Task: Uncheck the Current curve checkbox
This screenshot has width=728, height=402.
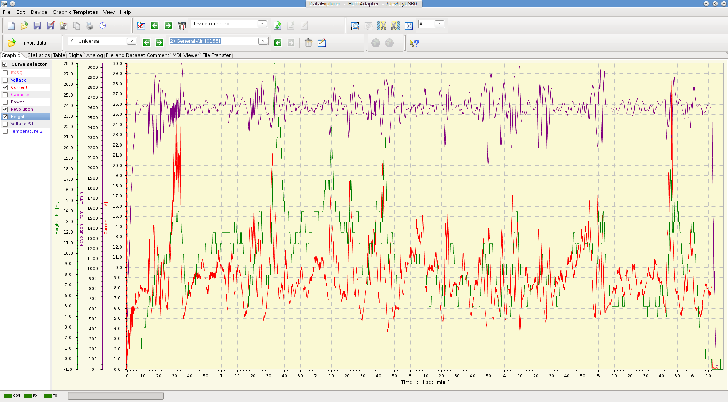Action: click(5, 87)
